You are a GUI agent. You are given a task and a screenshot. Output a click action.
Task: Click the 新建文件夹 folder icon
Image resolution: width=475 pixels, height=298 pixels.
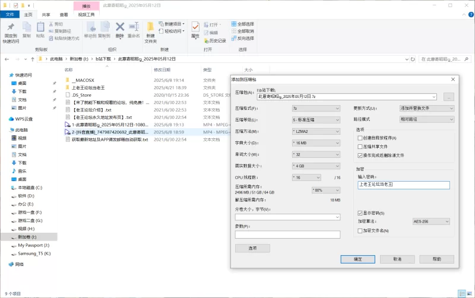[151, 28]
